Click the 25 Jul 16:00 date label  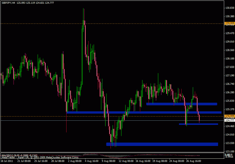[41, 161]
